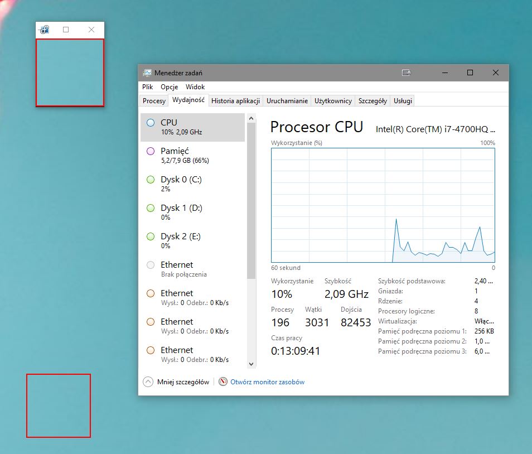The height and width of the screenshot is (454, 532).
Task: Switch to the Uruchamianie tab
Action: point(287,101)
